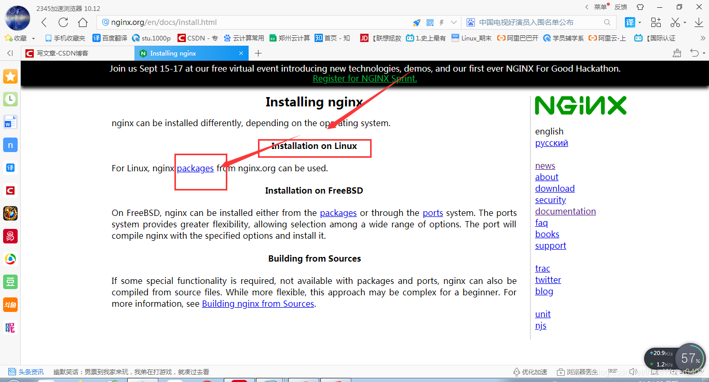
Task: Expand the address bar history dropdown arrow
Action: (454, 22)
